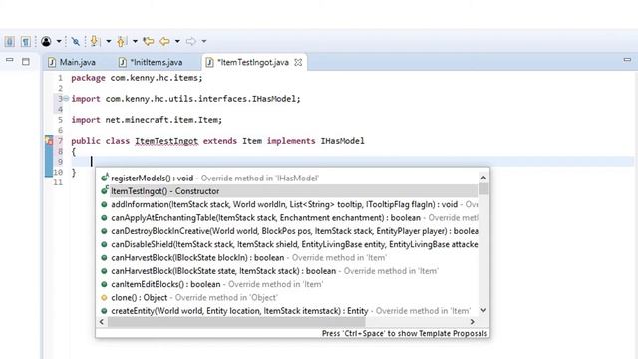Collapse the import fold on line 3
This screenshot has height=359, width=638.
[66, 99]
